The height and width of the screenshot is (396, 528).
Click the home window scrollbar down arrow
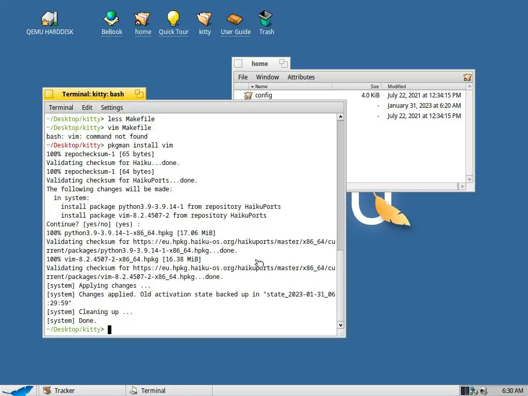pyautogui.click(x=469, y=179)
